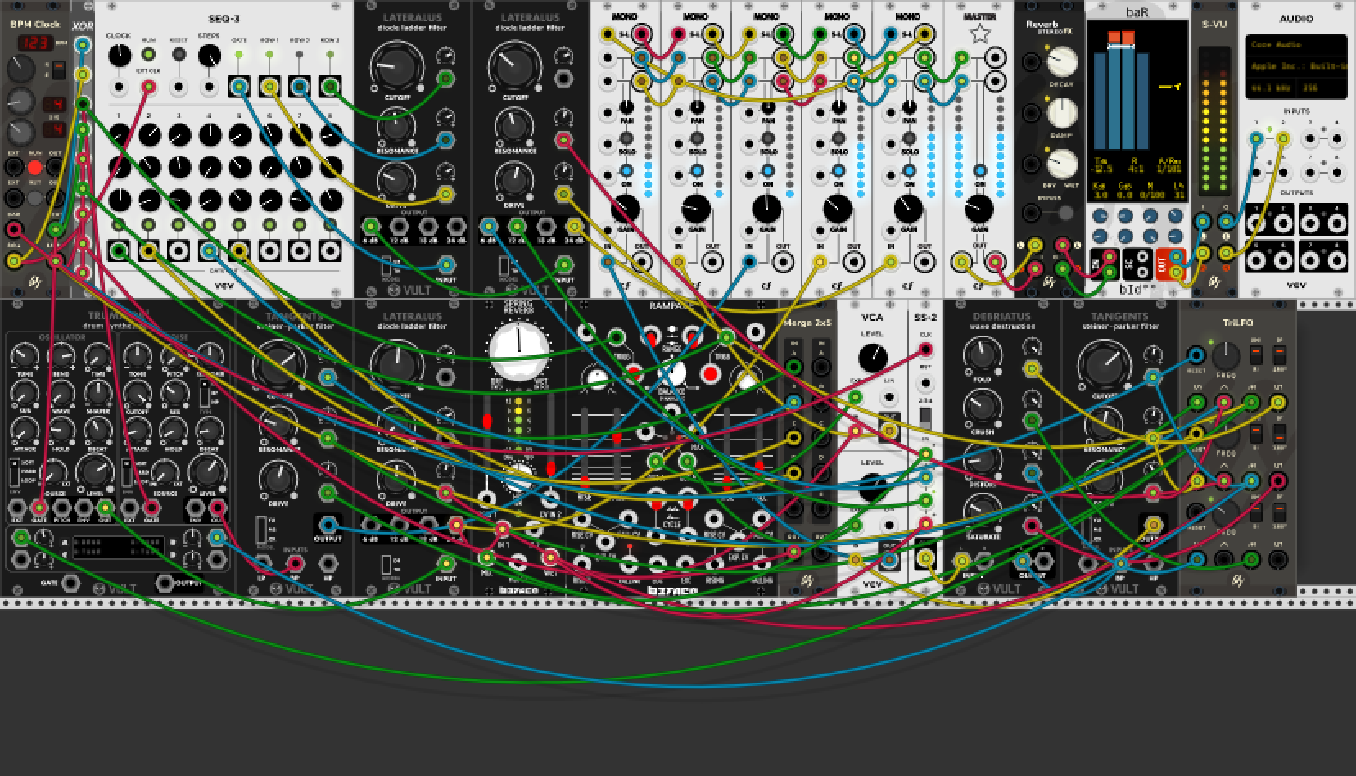Click the SEQ-3 STEPS knob
Viewport: 1356px width, 776px height.
(209, 56)
